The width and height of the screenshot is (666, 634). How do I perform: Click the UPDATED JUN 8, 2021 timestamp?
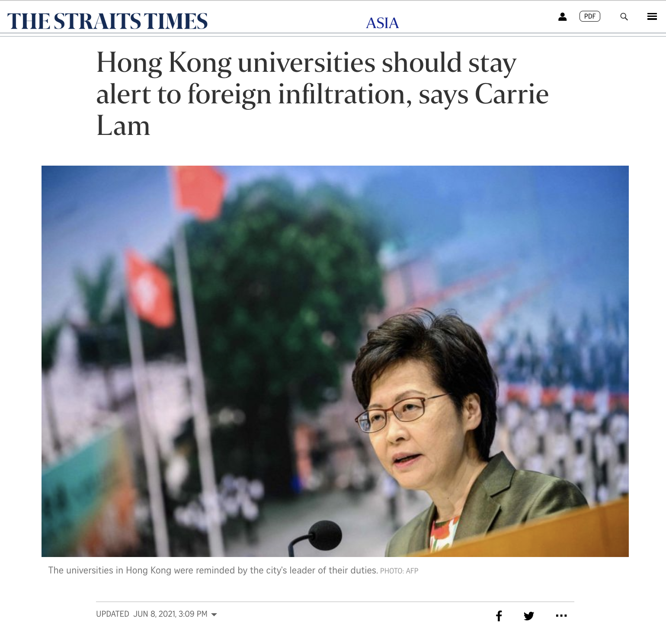click(152, 614)
